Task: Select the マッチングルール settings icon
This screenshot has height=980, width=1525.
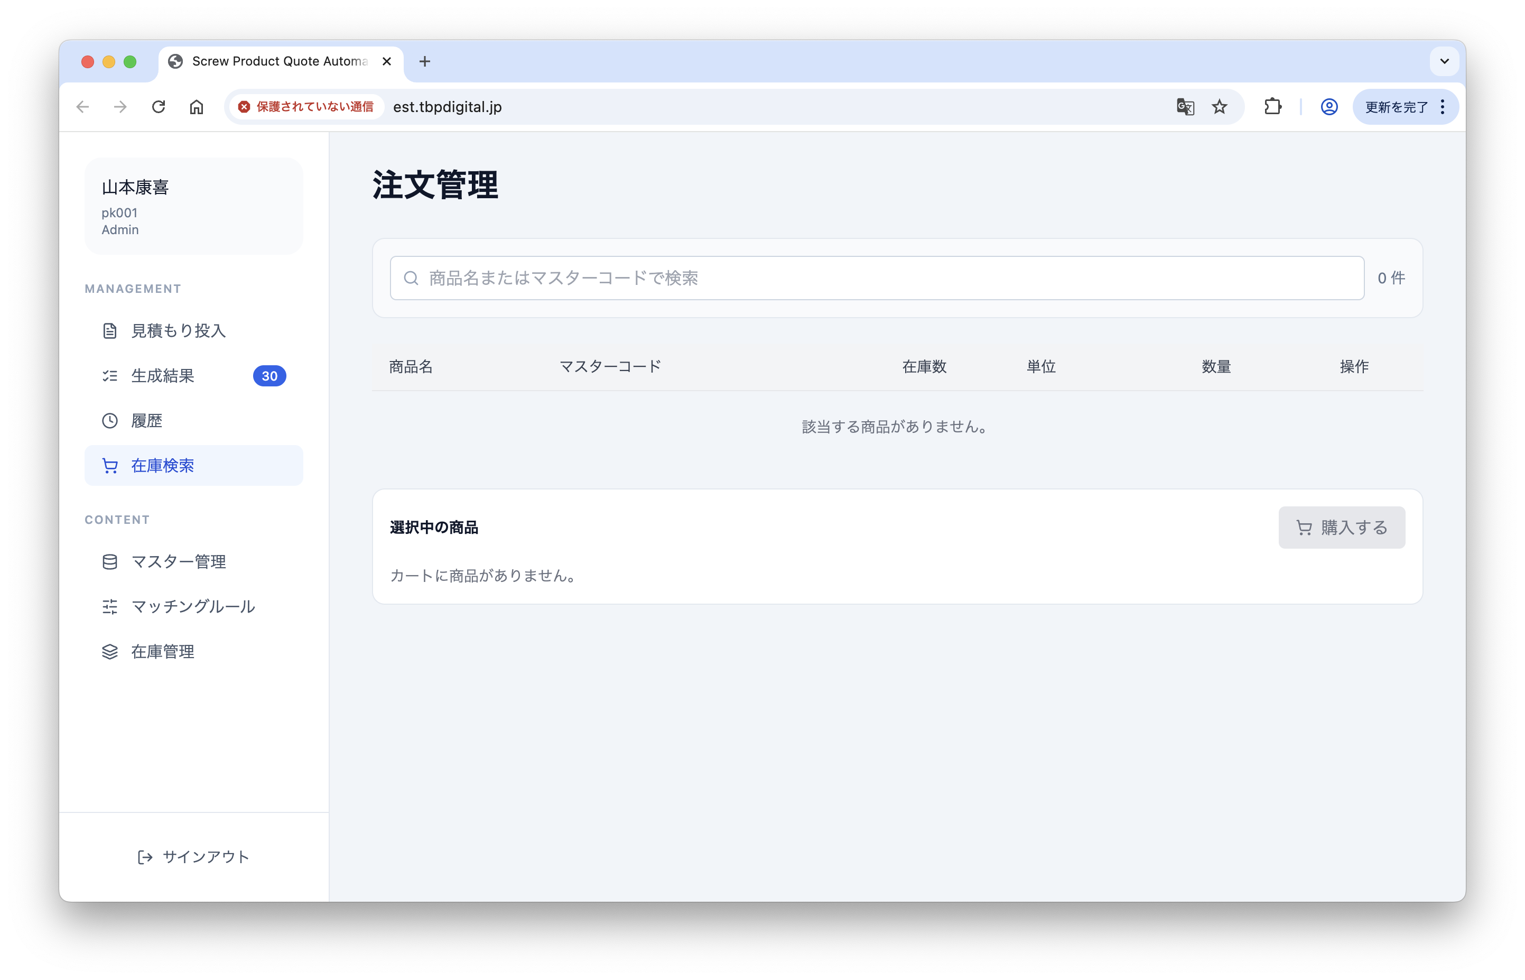Action: pos(110,606)
